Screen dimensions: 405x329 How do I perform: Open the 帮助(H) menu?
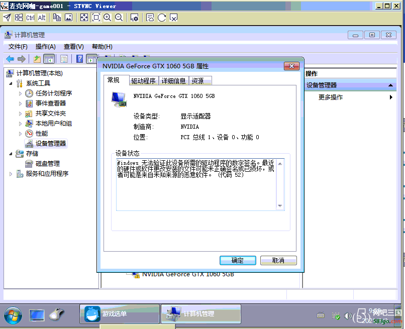(102, 47)
